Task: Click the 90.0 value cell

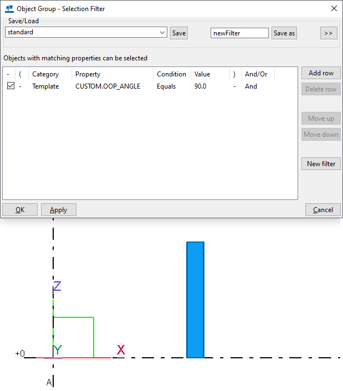Action: pos(201,86)
